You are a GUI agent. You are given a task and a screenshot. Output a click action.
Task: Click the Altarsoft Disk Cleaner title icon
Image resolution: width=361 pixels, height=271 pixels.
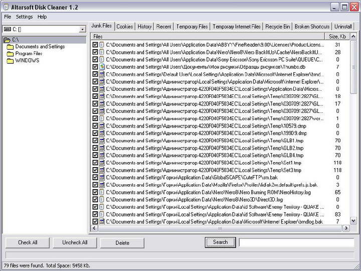tap(6, 7)
